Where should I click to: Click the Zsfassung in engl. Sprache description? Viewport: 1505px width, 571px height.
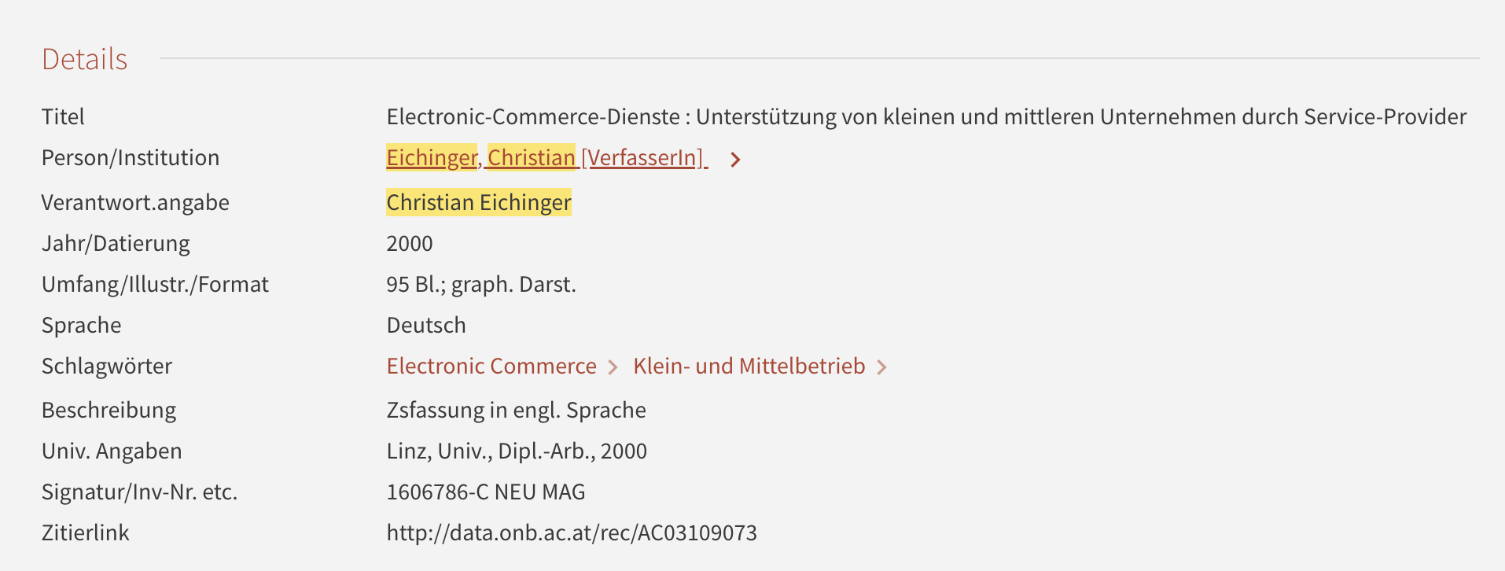[517, 410]
